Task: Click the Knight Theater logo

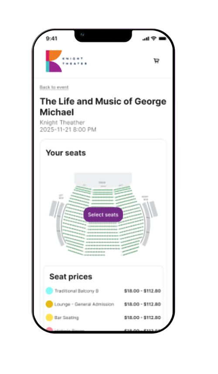Action: 66,61
